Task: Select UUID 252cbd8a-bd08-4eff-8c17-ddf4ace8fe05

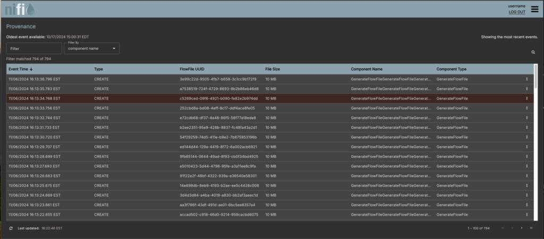Action: click(x=217, y=108)
